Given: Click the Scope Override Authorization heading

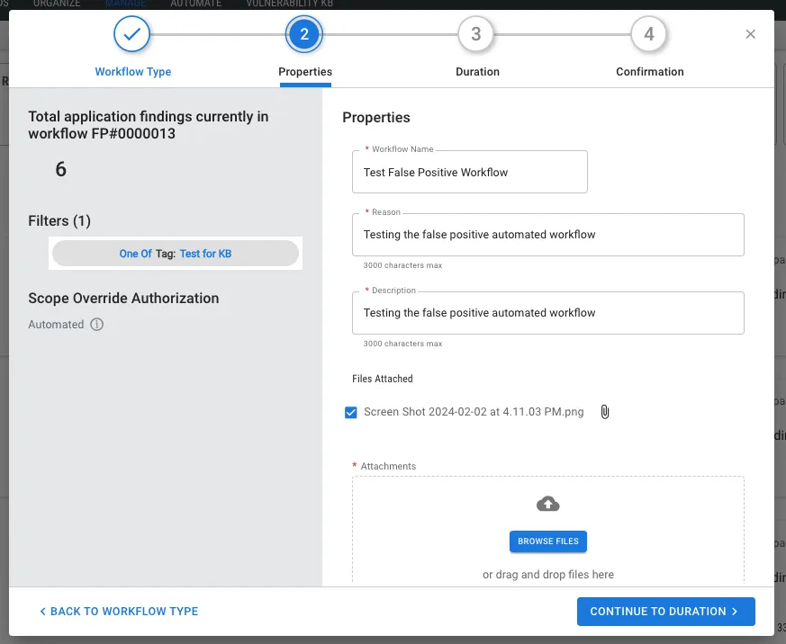Looking at the screenshot, I should pos(123,298).
